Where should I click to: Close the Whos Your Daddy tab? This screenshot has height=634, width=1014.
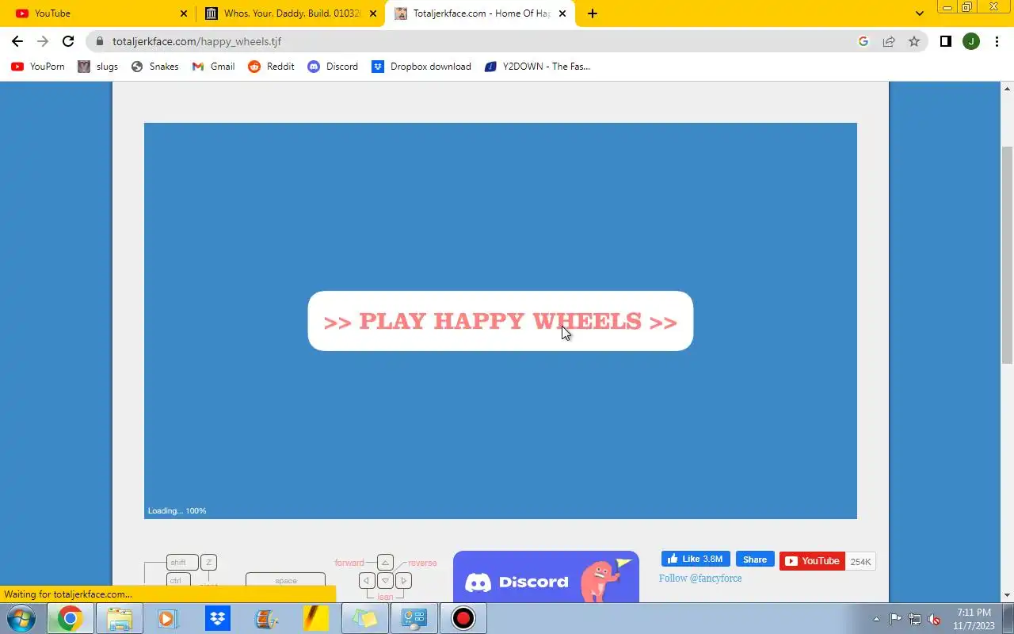373,13
